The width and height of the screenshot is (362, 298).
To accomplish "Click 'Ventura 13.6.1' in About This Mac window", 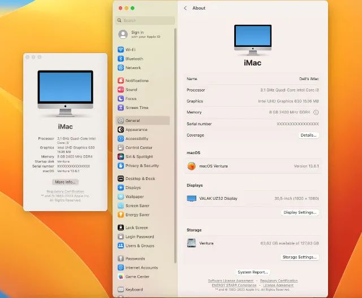I will (68, 171).
